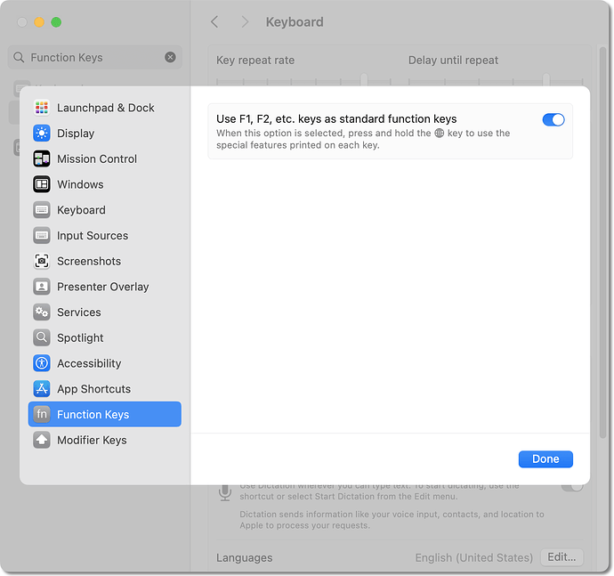Screen dimensions: 614x576
Task: Click the App Shortcuts icon
Action: 42,389
